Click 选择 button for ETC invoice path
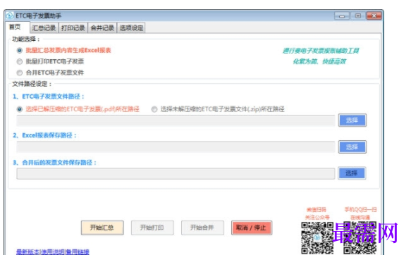 click(x=352, y=120)
